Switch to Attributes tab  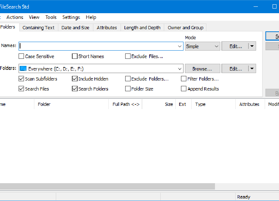pyautogui.click(x=107, y=28)
